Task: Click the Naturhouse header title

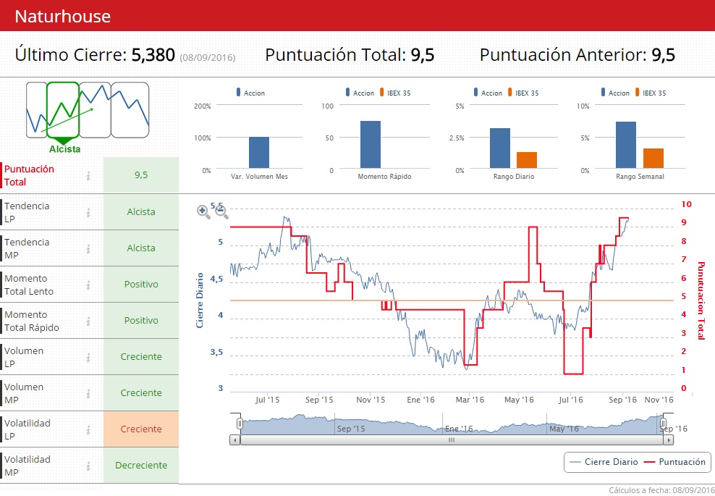Action: tap(62, 17)
